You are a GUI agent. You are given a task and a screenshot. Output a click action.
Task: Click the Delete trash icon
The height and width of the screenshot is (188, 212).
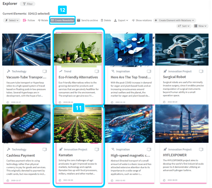[x=102, y=20]
